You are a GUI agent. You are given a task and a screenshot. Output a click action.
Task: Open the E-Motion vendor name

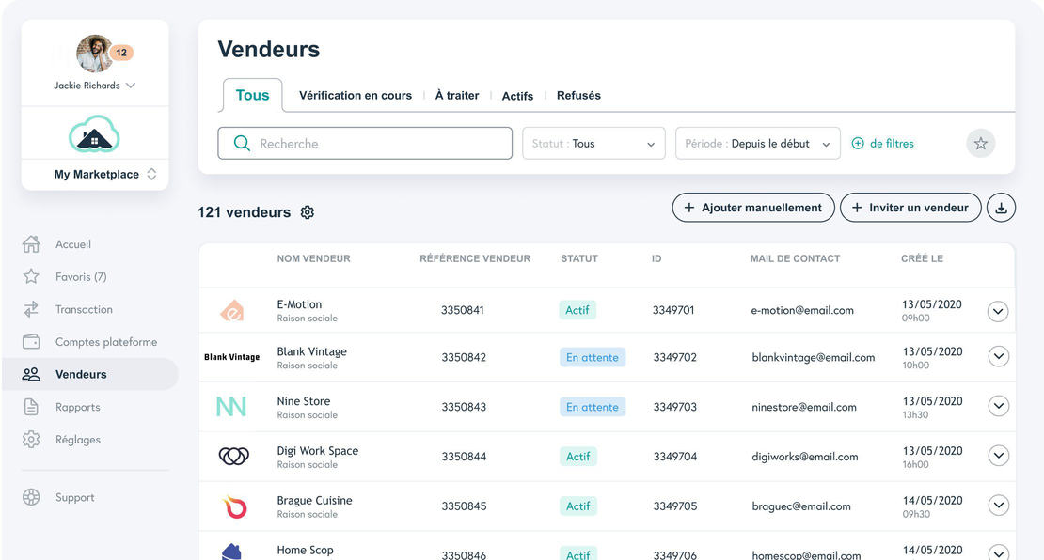click(300, 303)
